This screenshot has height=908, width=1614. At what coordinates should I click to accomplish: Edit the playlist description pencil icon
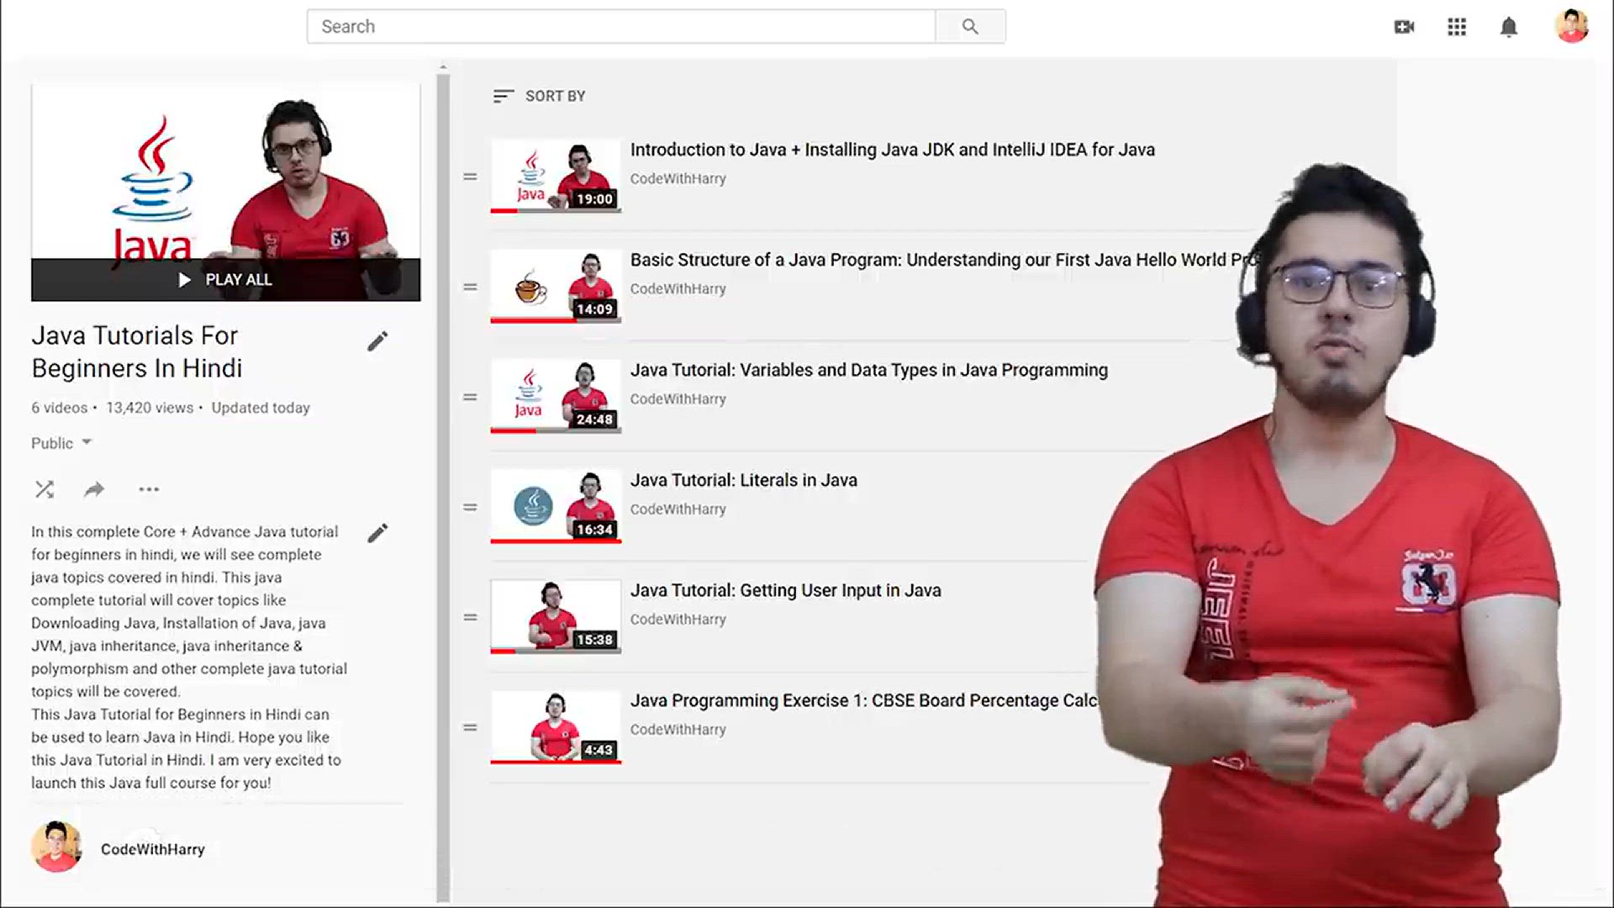377,533
